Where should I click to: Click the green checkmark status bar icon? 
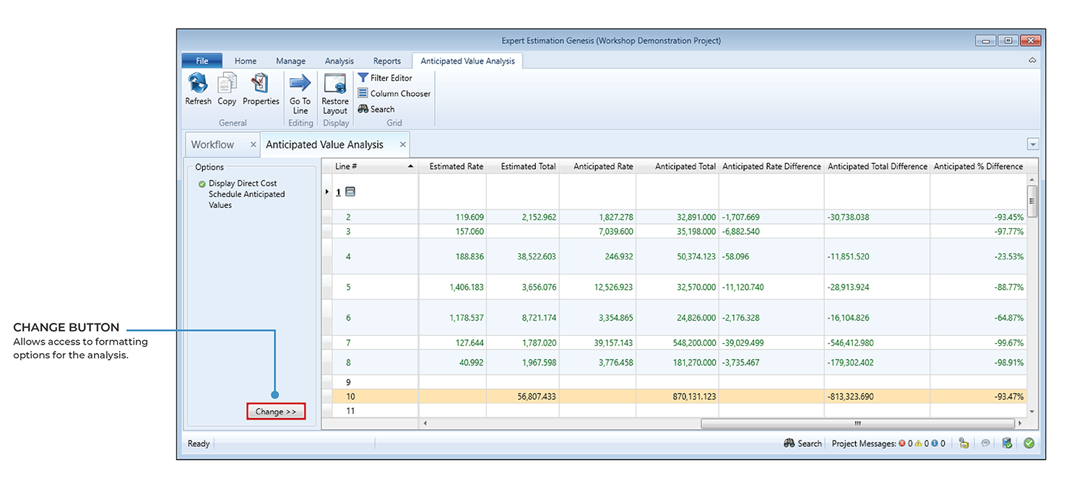tap(1029, 443)
